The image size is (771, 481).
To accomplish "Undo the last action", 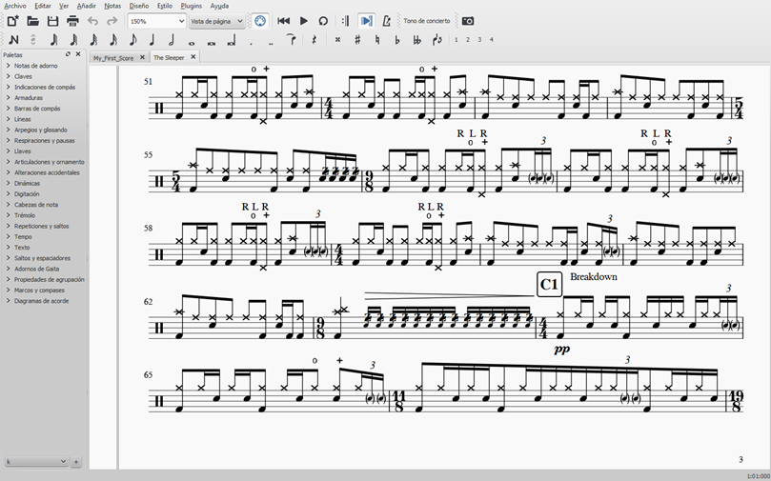I will 92,21.
